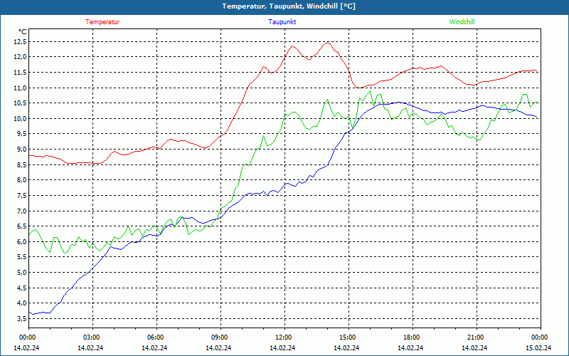This screenshot has width=569, height=356.
Task: Click the °C unit label on the y-axis
Action: tap(23, 32)
